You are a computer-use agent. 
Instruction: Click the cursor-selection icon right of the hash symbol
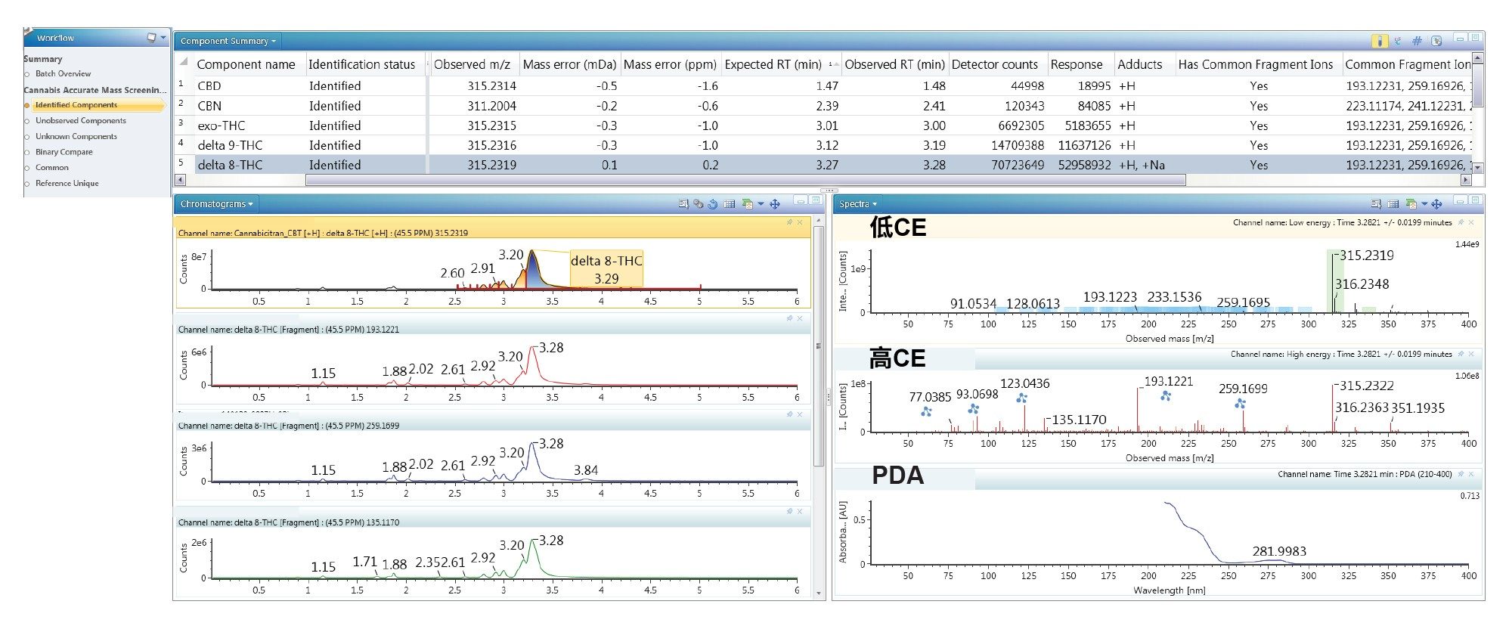tap(1436, 41)
